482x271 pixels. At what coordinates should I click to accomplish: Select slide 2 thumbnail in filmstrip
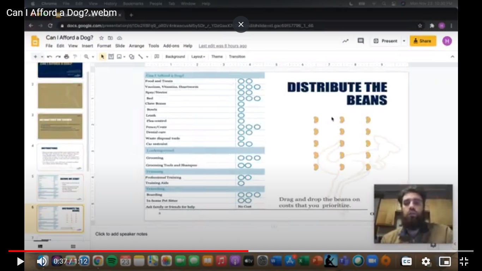(x=60, y=96)
